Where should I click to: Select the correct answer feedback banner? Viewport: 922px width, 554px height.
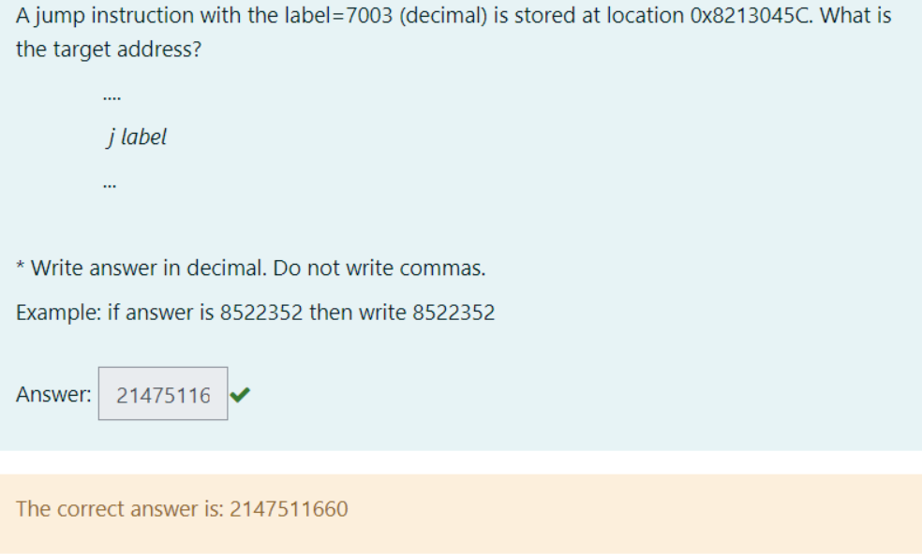tap(461, 509)
